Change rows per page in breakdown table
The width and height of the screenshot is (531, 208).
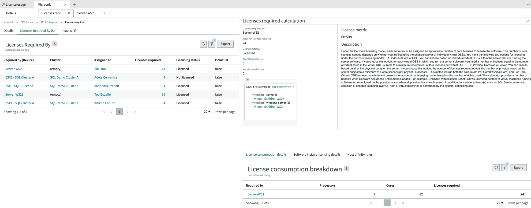coord(500,203)
